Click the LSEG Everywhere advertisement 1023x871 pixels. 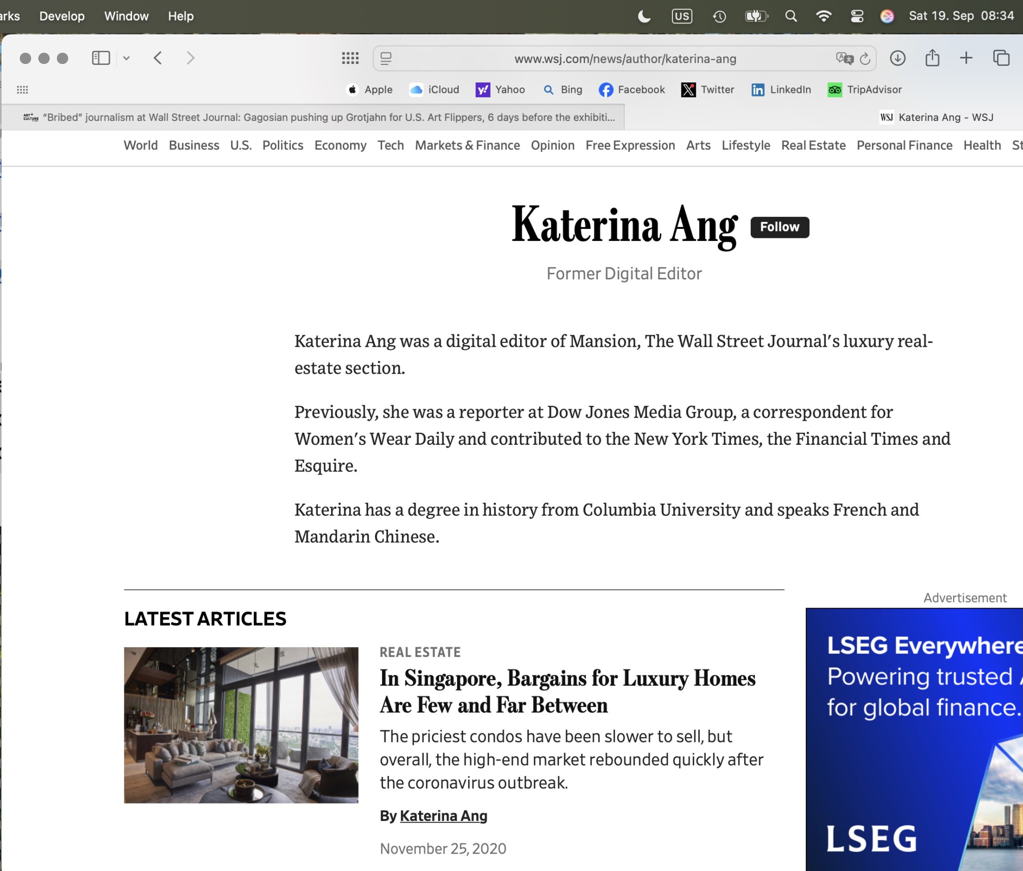tap(914, 740)
